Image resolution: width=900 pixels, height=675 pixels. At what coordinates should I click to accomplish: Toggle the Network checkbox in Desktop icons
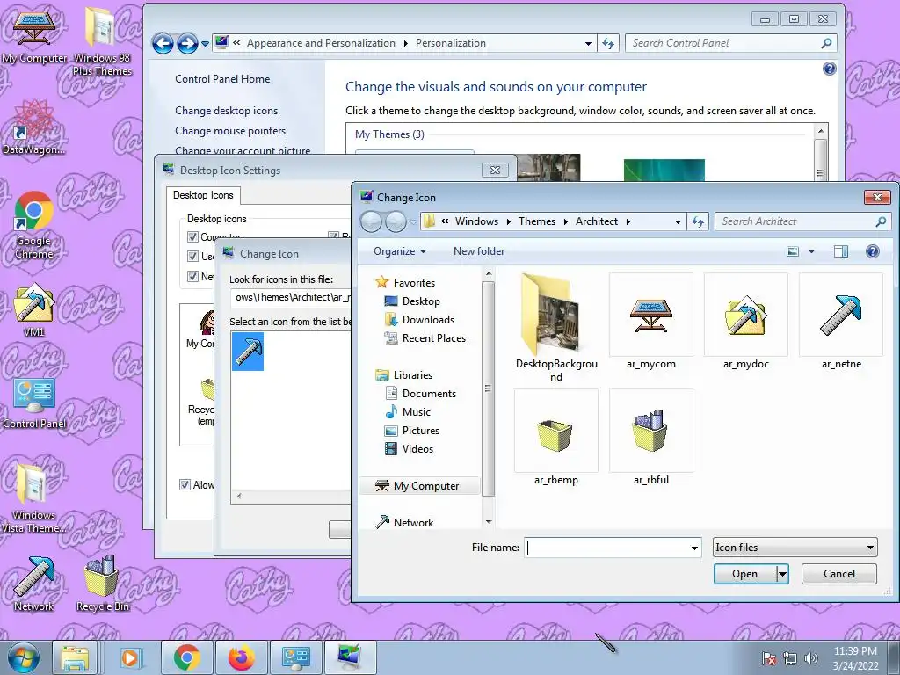(192, 276)
